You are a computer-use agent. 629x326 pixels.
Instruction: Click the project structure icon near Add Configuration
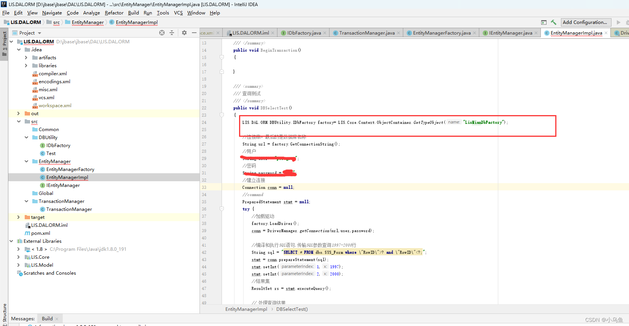tap(544, 22)
